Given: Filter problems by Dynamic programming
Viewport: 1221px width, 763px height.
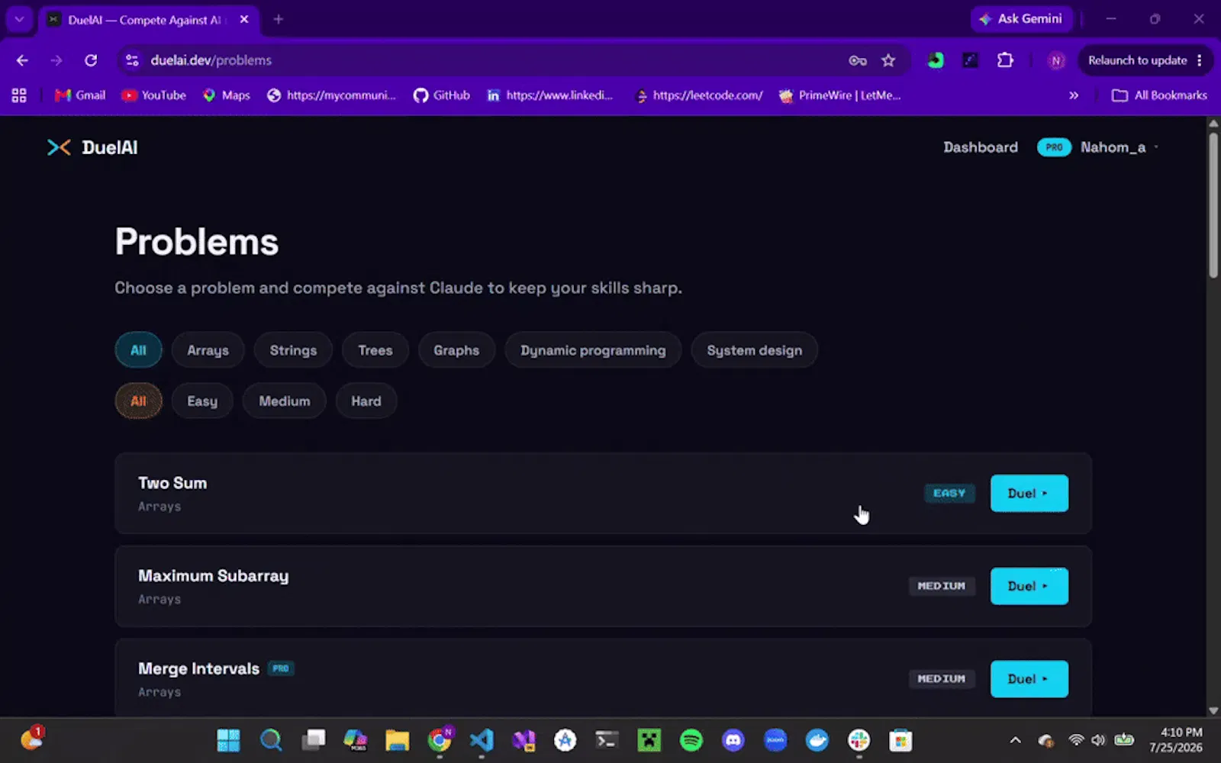Looking at the screenshot, I should point(593,350).
